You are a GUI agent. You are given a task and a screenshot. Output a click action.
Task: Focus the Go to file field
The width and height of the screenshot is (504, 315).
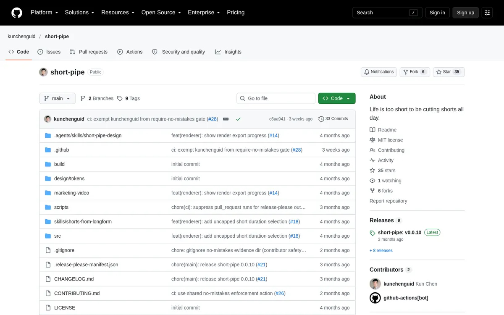coord(276,98)
